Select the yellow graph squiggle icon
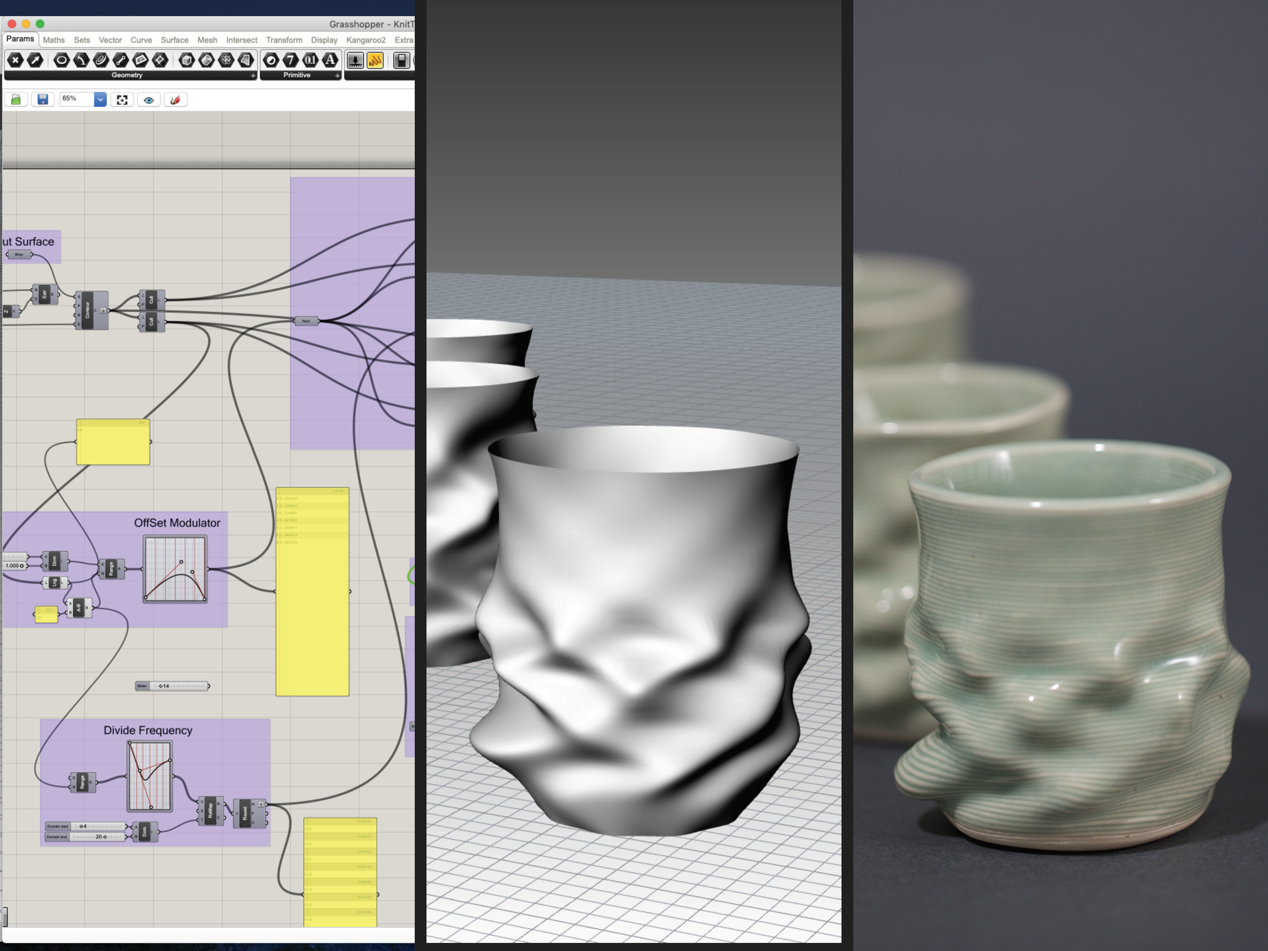Image resolution: width=1268 pixels, height=951 pixels. (375, 60)
